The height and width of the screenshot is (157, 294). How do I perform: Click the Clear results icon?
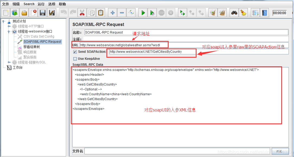coord(213,13)
